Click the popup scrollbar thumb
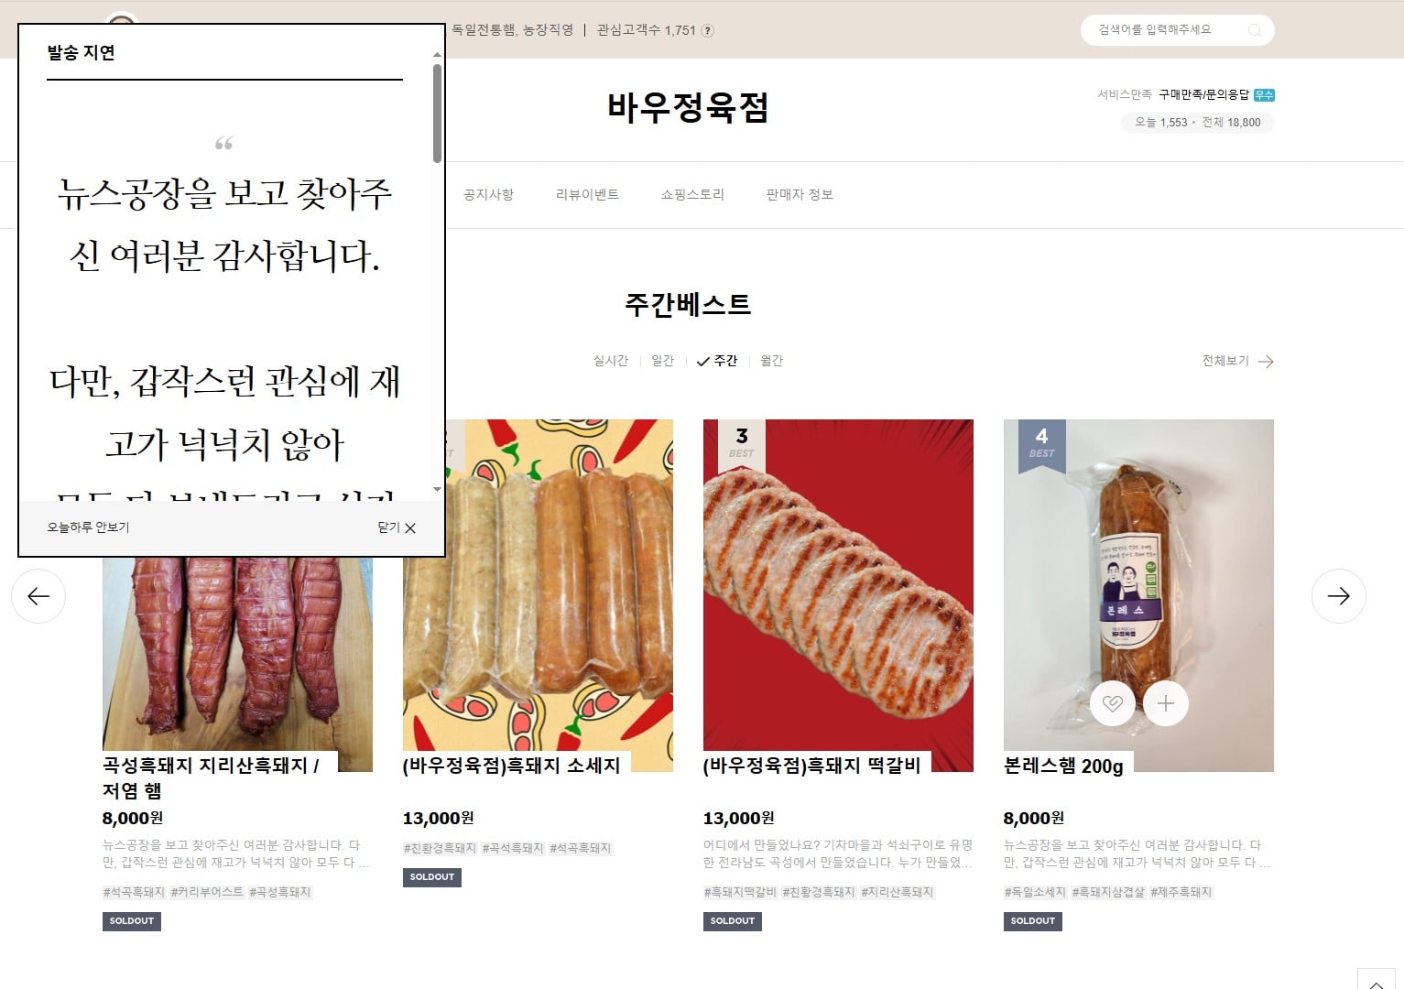The width and height of the screenshot is (1404, 989). pyautogui.click(x=437, y=114)
